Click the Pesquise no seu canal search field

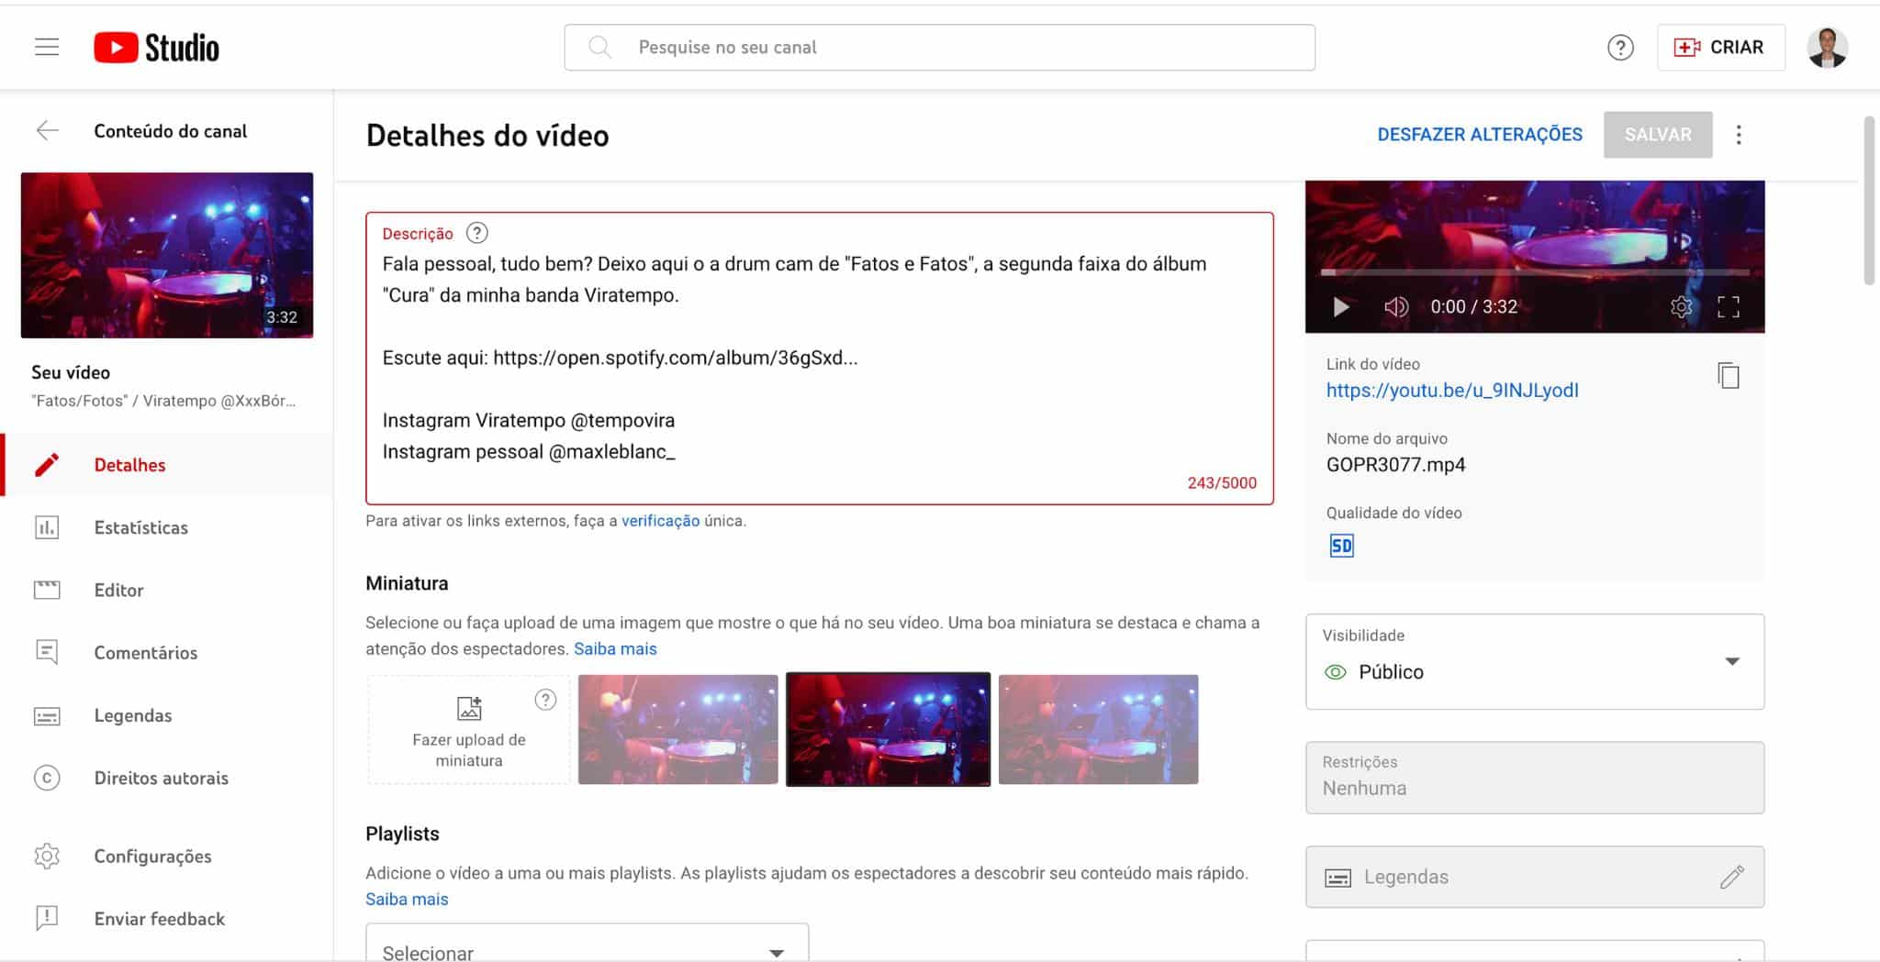click(x=940, y=48)
